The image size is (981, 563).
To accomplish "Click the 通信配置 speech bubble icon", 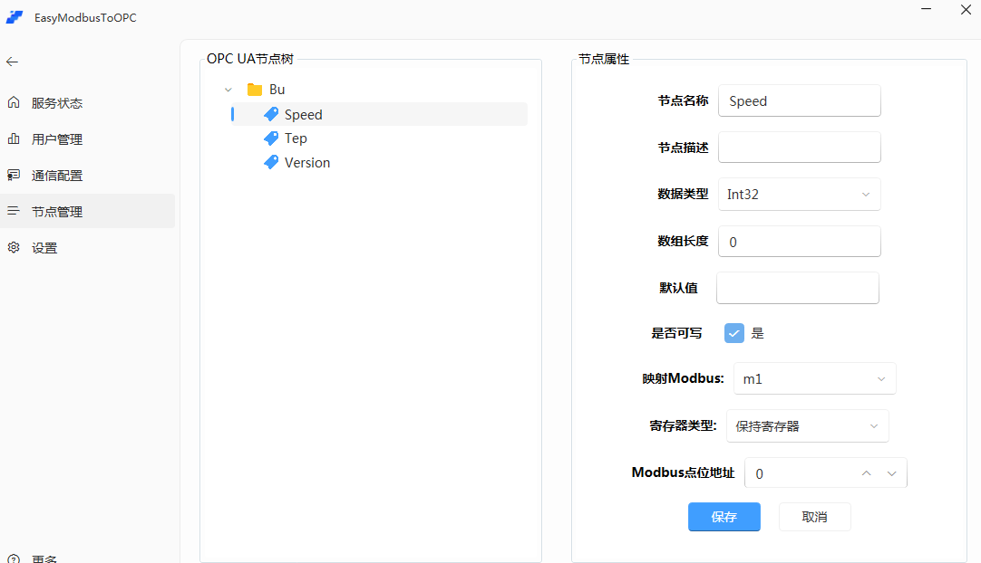I will (13, 175).
